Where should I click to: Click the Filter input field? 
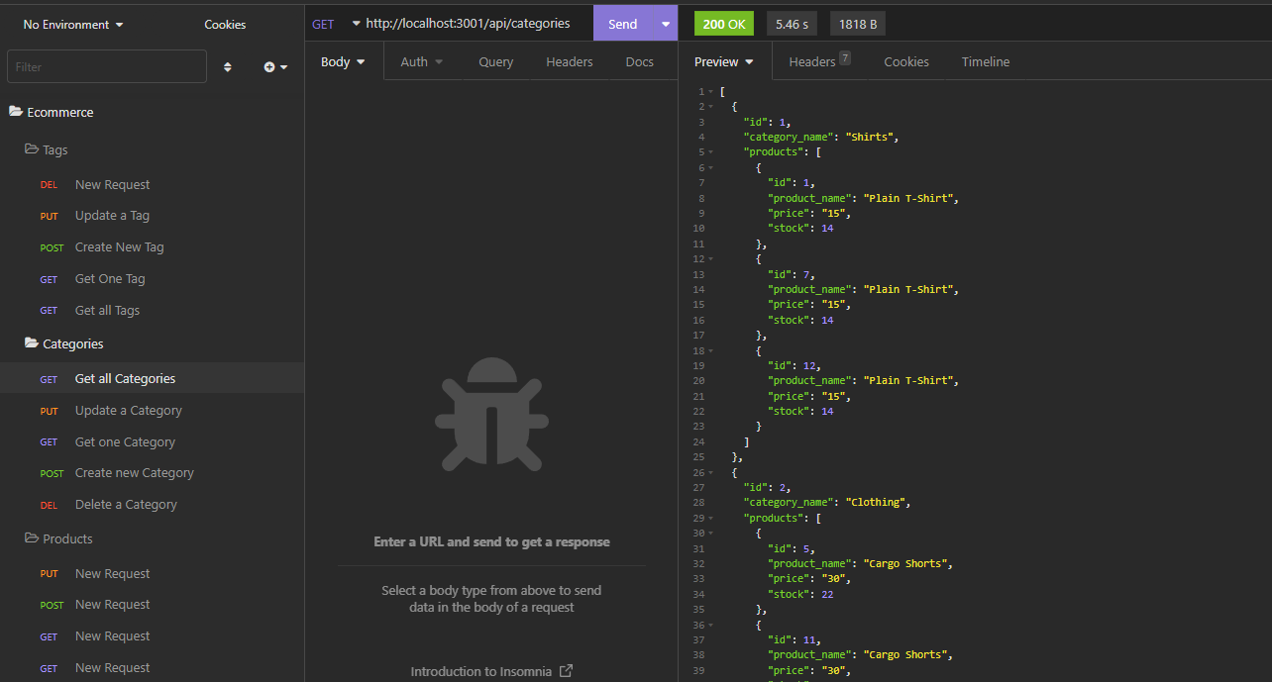106,66
